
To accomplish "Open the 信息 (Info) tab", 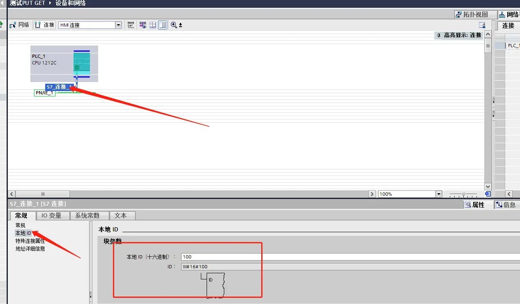I will click(506, 205).
